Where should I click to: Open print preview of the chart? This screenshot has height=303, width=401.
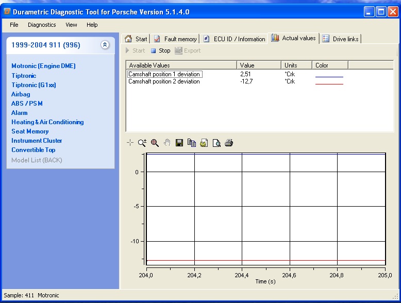(x=216, y=143)
